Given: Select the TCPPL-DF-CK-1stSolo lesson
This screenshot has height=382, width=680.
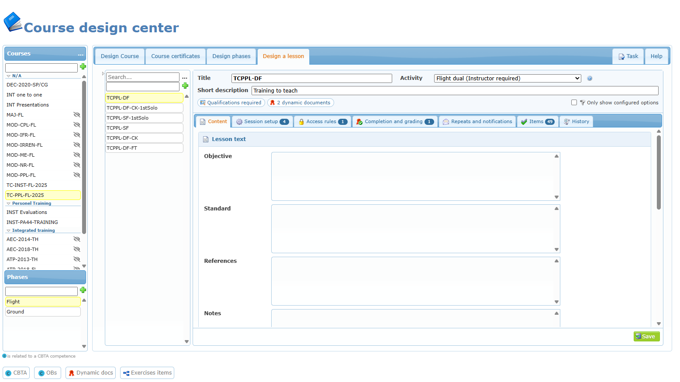Looking at the screenshot, I should click(x=144, y=108).
